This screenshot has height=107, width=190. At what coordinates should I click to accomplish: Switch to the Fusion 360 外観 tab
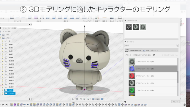[135, 51]
